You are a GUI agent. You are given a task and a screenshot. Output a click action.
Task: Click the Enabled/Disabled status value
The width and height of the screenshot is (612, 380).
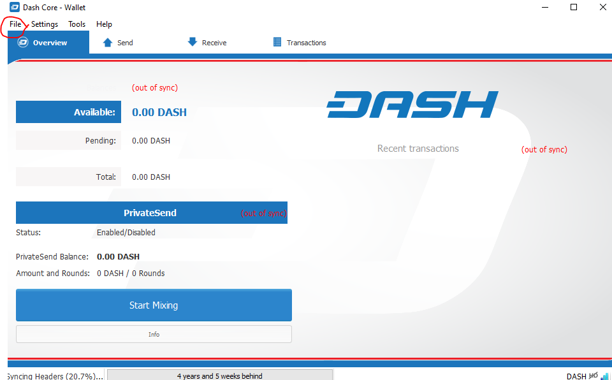pos(126,232)
